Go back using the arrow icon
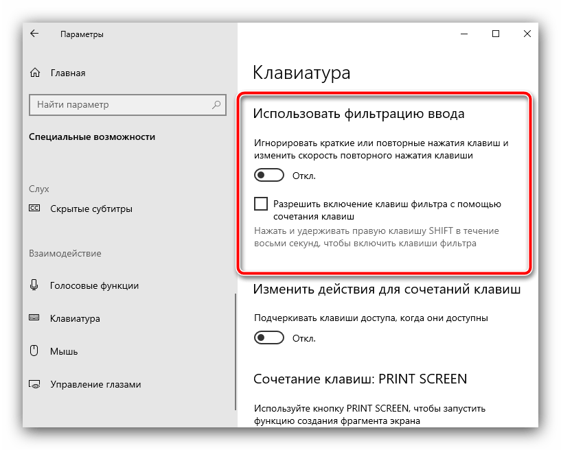The width and height of the screenshot is (561, 450). [34, 34]
